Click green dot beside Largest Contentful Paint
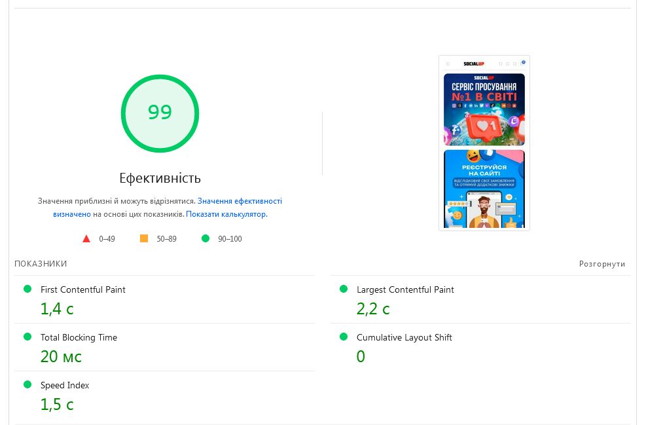 pyautogui.click(x=344, y=289)
